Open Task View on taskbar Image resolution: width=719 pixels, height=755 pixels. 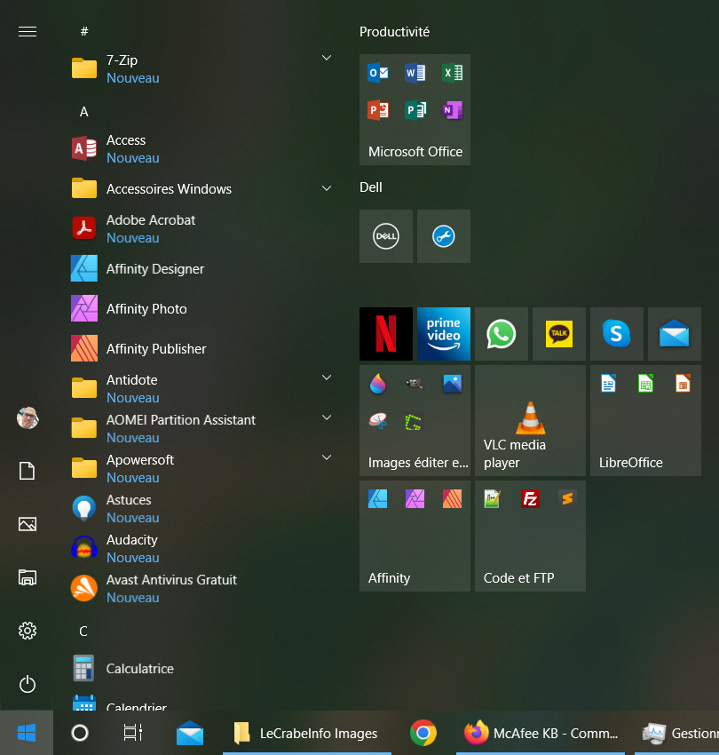pyautogui.click(x=133, y=733)
